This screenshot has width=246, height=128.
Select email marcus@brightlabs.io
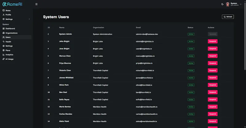click(145, 56)
